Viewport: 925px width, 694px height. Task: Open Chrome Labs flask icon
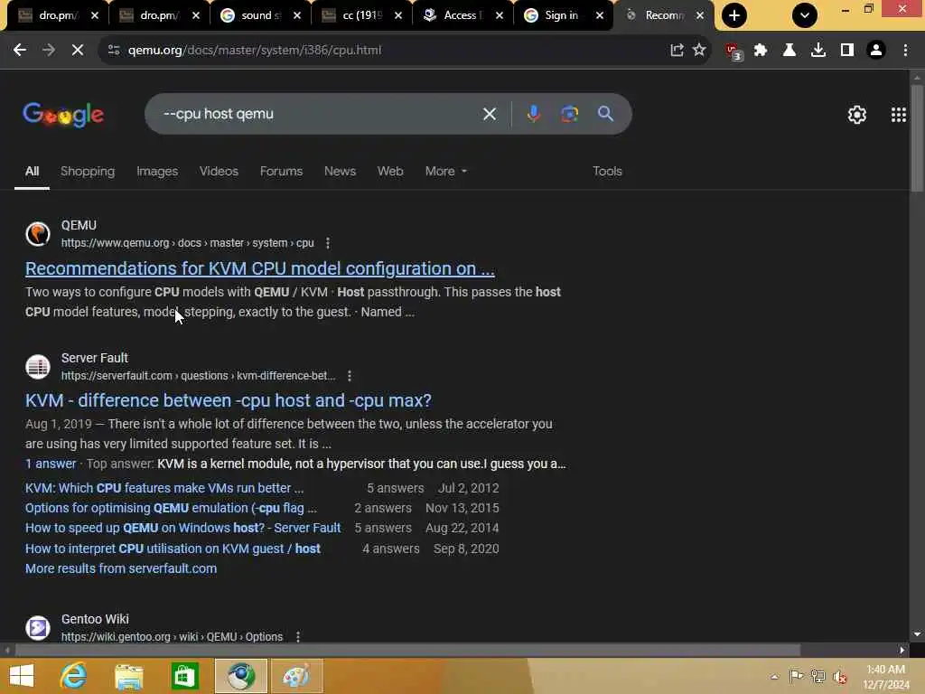pos(789,51)
